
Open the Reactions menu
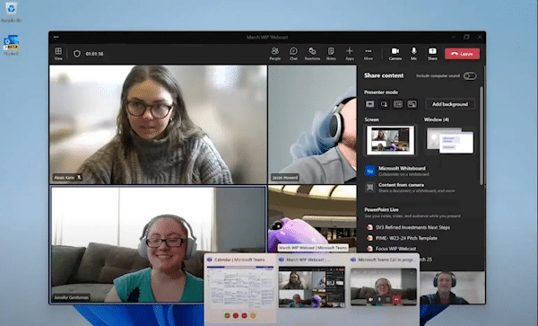click(312, 54)
